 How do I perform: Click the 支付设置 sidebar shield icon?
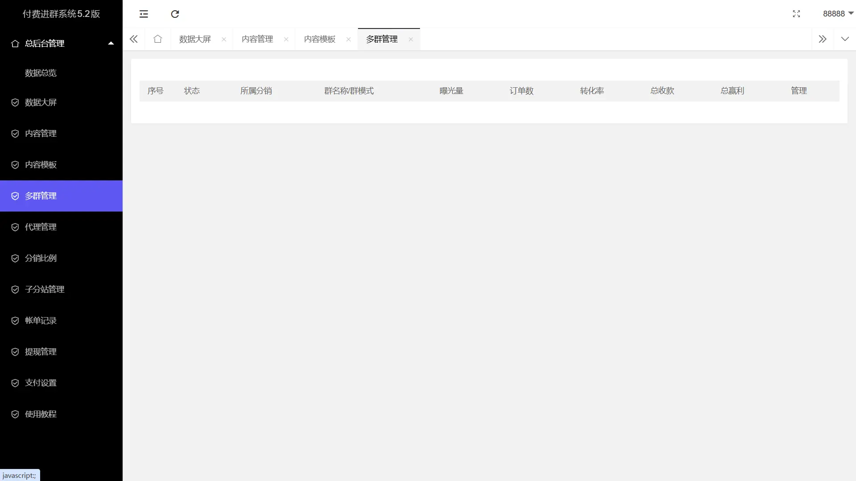[x=15, y=383]
